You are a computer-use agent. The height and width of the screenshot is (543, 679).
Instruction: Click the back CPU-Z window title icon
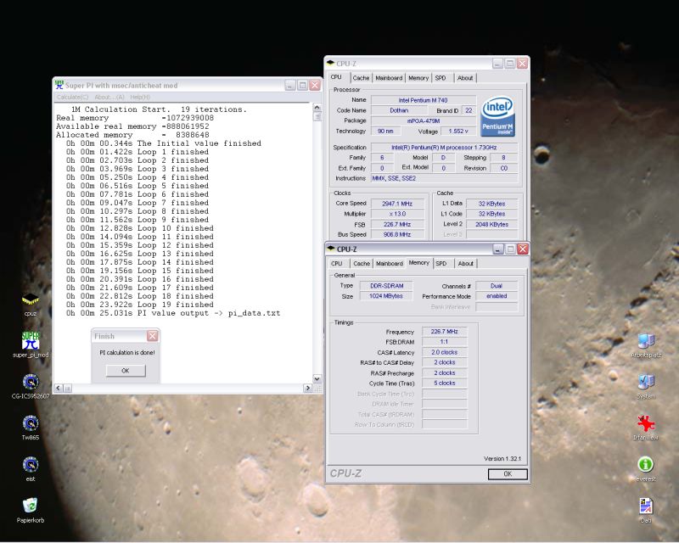coord(330,64)
